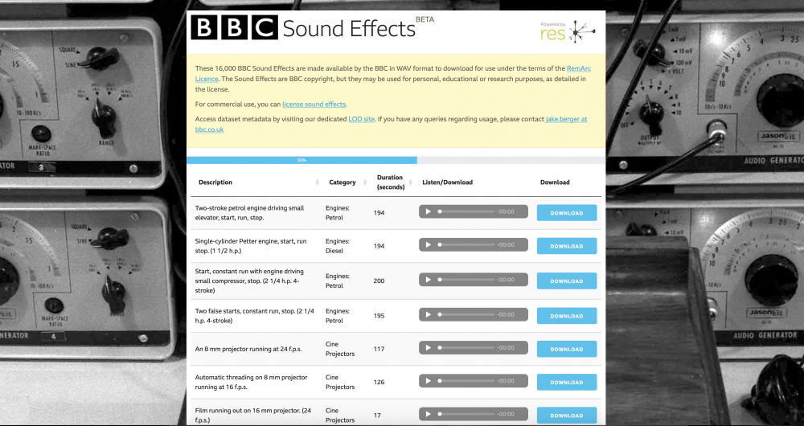Download the two-stroke petrol engine elevator sound
The width and height of the screenshot is (804, 426).
(x=567, y=213)
